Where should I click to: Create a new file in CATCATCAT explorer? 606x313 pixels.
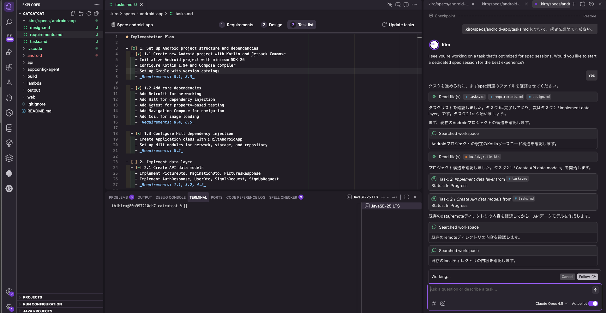pyautogui.click(x=73, y=14)
